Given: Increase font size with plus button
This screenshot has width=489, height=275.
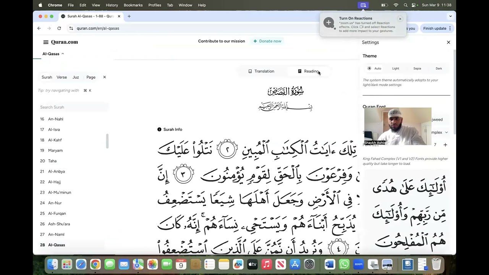Looking at the screenshot, I should [445, 145].
